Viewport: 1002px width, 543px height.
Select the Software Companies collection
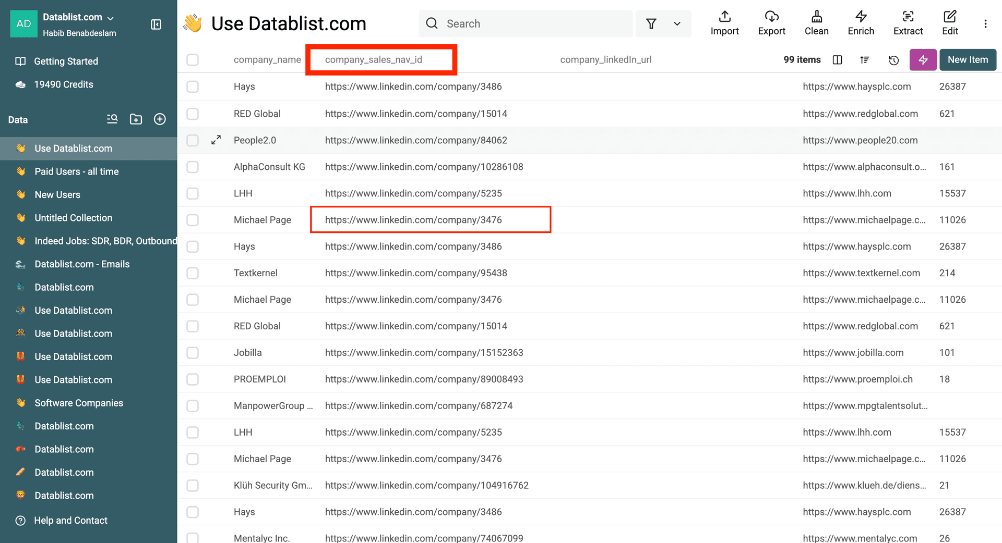pyautogui.click(x=79, y=402)
